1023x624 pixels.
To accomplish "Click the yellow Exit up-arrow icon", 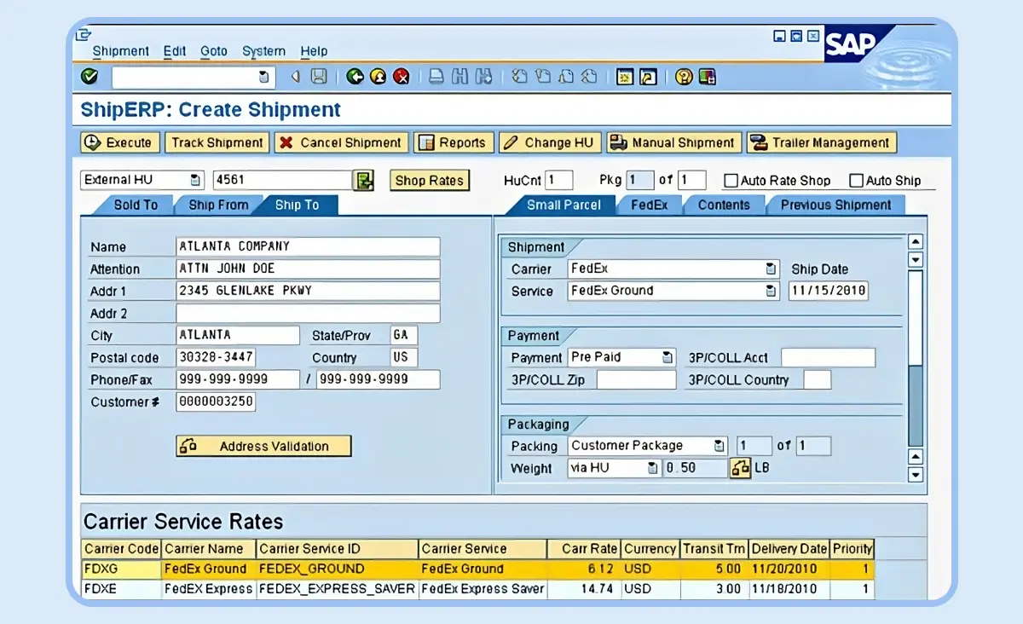I will 379,77.
